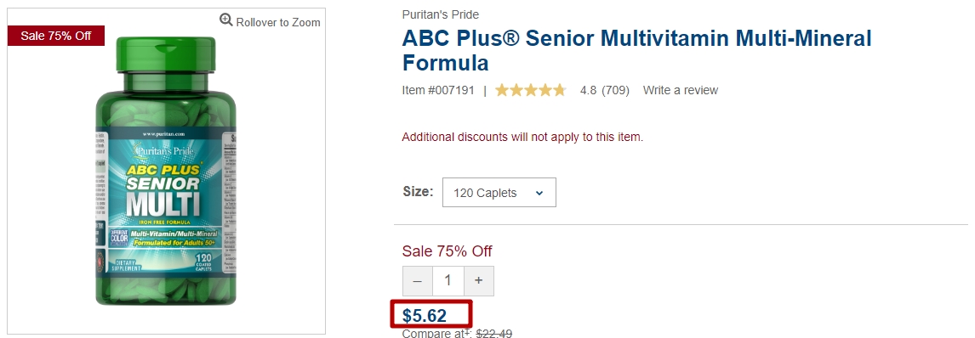The width and height of the screenshot is (975, 338).
Task: Open the Size dropdown showing 120 Caplets
Action: tap(499, 193)
